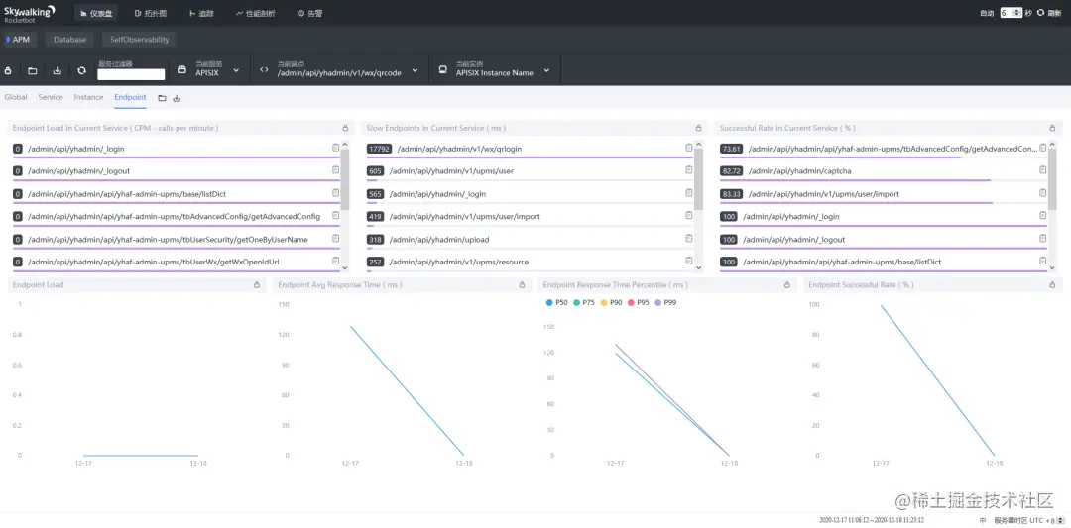Image resolution: width=1071 pixels, height=528 pixels.
Task: Switch to the Global tab
Action: 16,97
